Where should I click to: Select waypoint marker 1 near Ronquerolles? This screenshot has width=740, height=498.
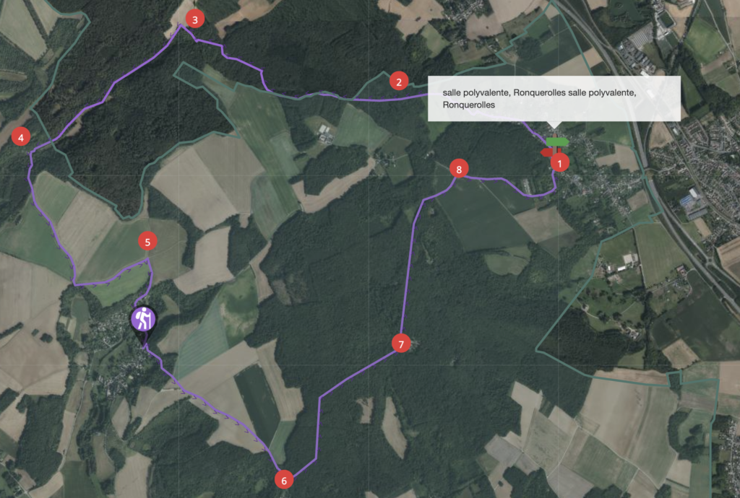pyautogui.click(x=560, y=163)
